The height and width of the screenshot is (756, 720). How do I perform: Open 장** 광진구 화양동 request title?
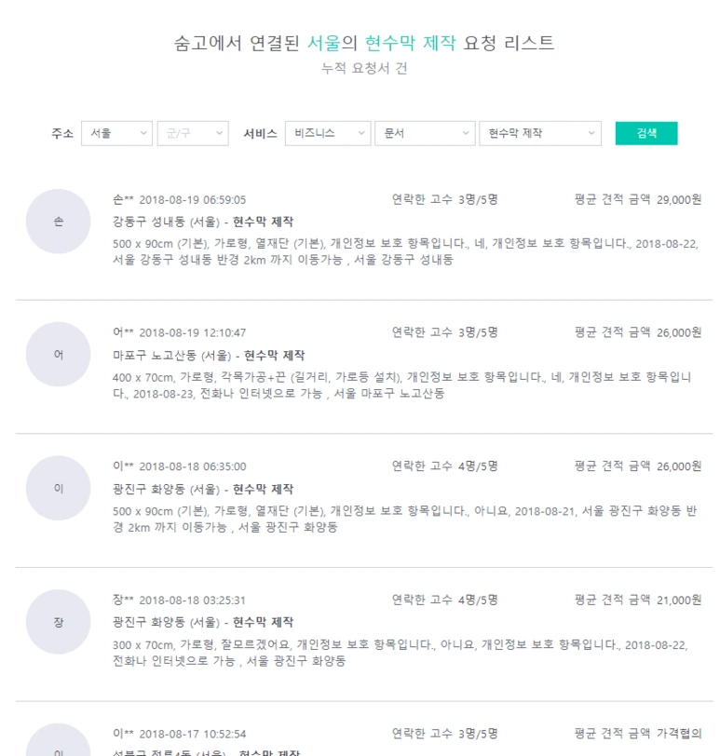pyautogui.click(x=202, y=622)
